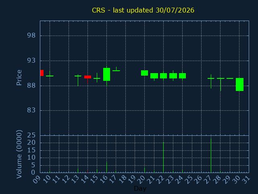Click the volume bar at day 13

coord(78,171)
